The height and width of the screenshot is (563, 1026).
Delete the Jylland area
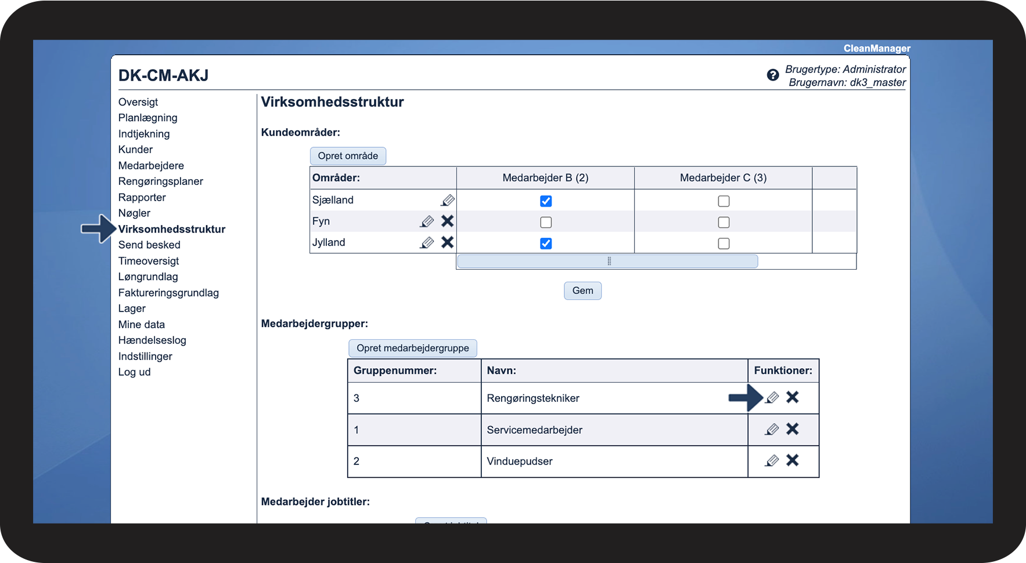coord(447,242)
